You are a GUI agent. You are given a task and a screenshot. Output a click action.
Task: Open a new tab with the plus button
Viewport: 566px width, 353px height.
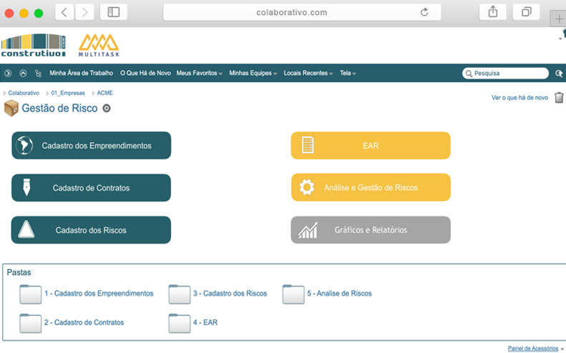coord(559,19)
